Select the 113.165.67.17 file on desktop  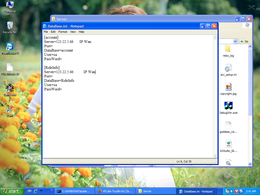click(10, 69)
